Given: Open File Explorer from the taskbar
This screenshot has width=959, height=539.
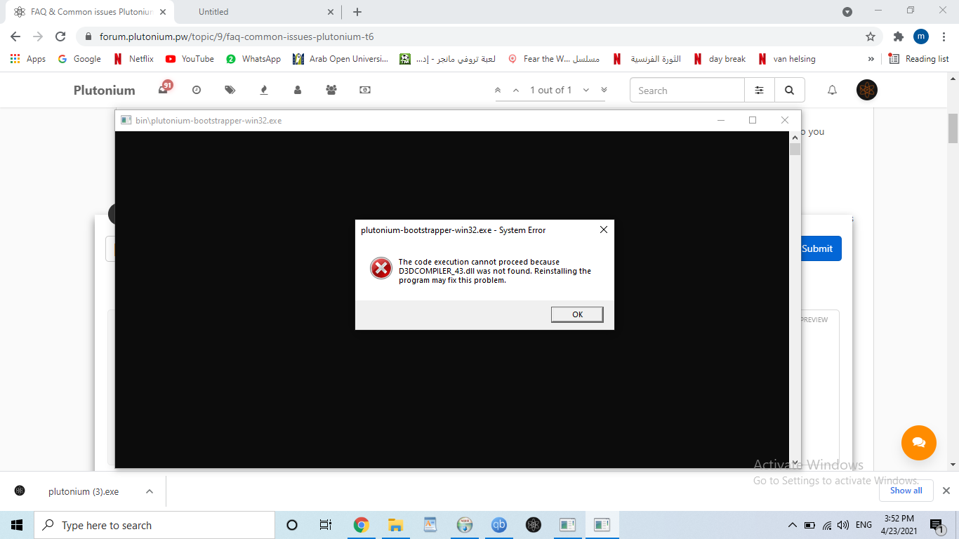Looking at the screenshot, I should [x=395, y=525].
